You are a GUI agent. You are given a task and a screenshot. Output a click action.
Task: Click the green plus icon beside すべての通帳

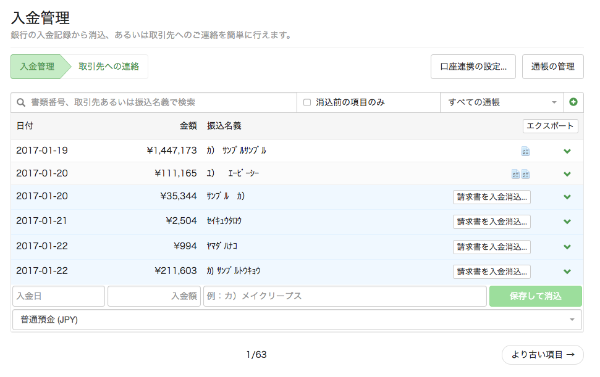pyautogui.click(x=573, y=102)
